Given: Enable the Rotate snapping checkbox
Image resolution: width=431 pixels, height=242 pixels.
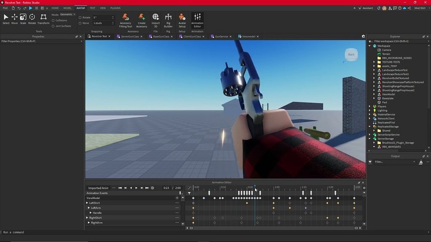Looking at the screenshot, I should point(80,17).
